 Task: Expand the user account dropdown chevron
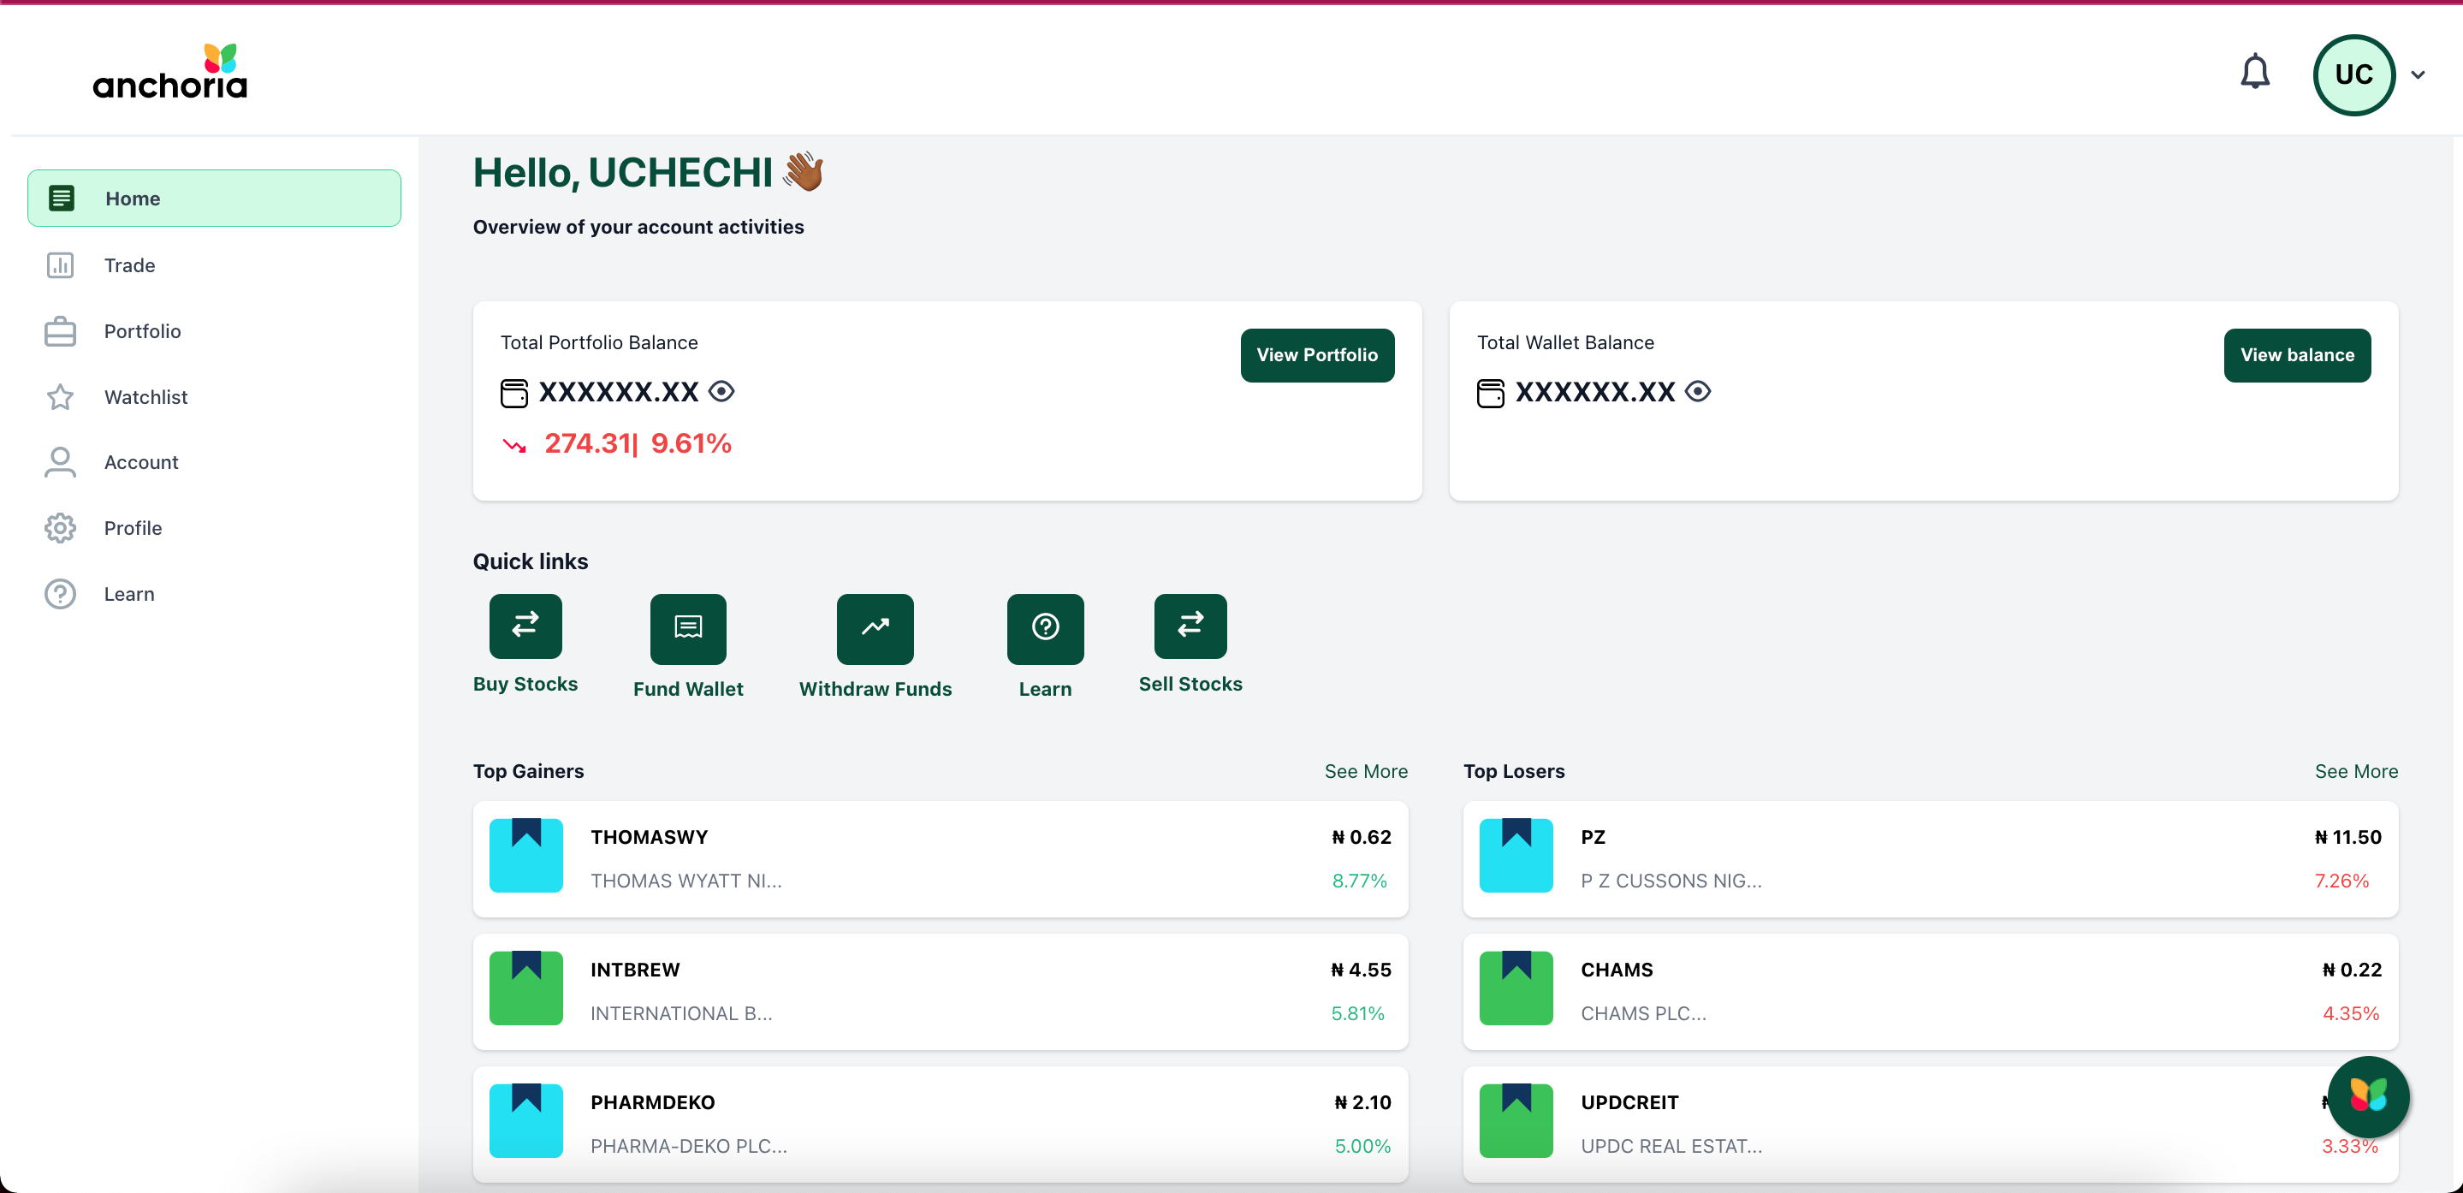2418,74
